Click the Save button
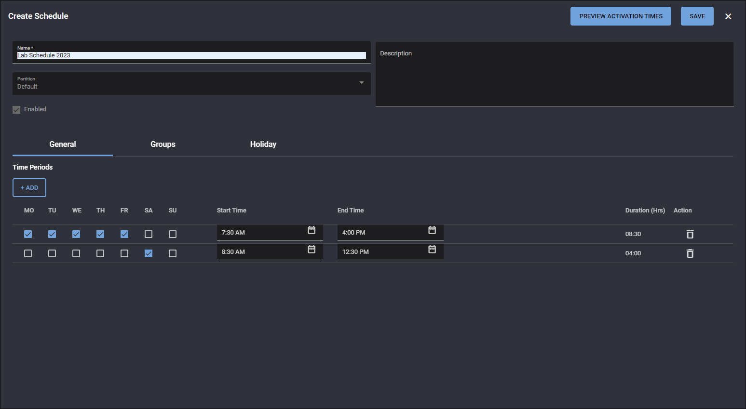The image size is (746, 409). coord(697,16)
